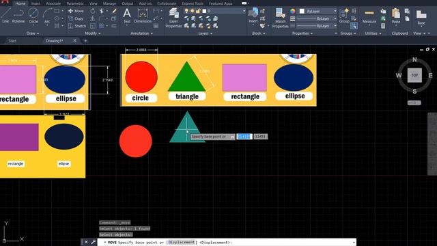Expand the Utilities panel
The image size is (437, 246).
click(x=373, y=33)
